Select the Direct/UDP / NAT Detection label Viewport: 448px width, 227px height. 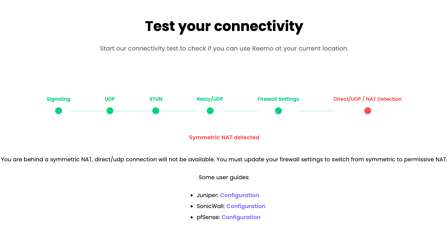pyautogui.click(x=368, y=99)
